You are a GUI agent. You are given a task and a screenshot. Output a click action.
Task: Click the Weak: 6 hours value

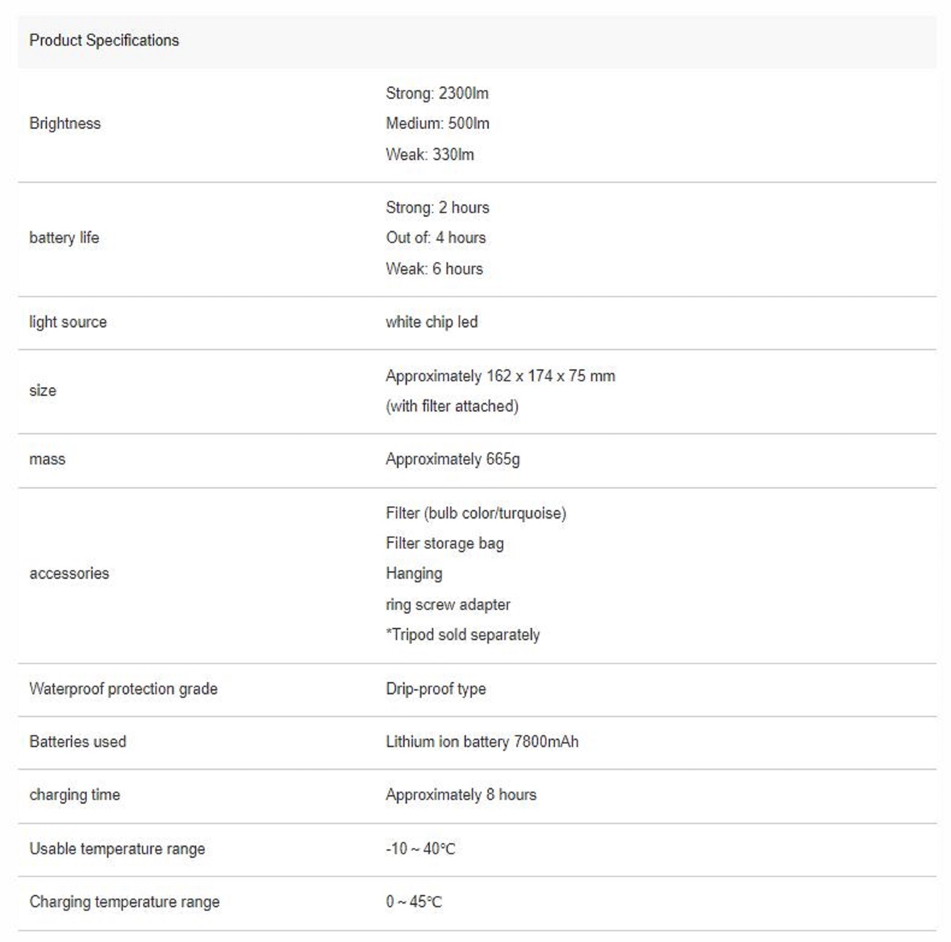(434, 269)
